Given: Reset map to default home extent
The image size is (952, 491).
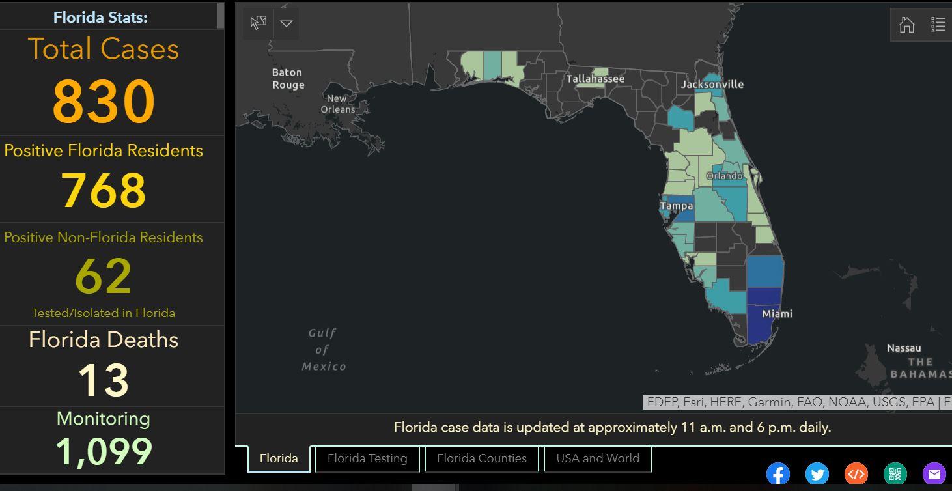Looking at the screenshot, I should (906, 25).
